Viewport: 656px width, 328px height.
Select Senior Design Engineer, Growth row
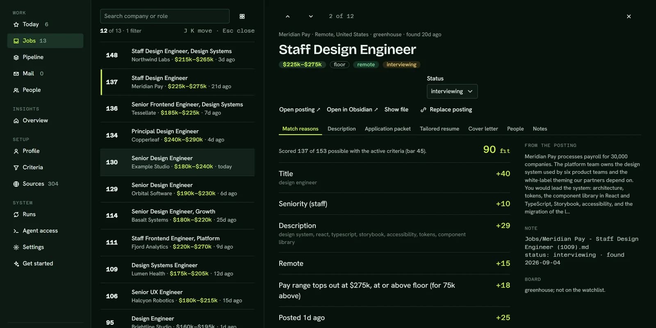pyautogui.click(x=177, y=216)
